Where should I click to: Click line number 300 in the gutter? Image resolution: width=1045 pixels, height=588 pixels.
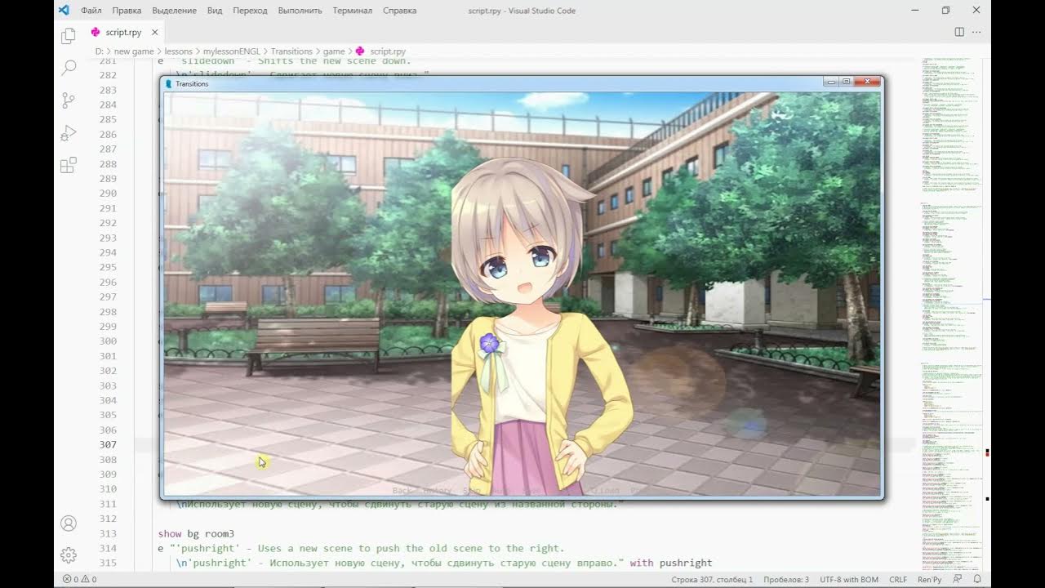(x=108, y=341)
